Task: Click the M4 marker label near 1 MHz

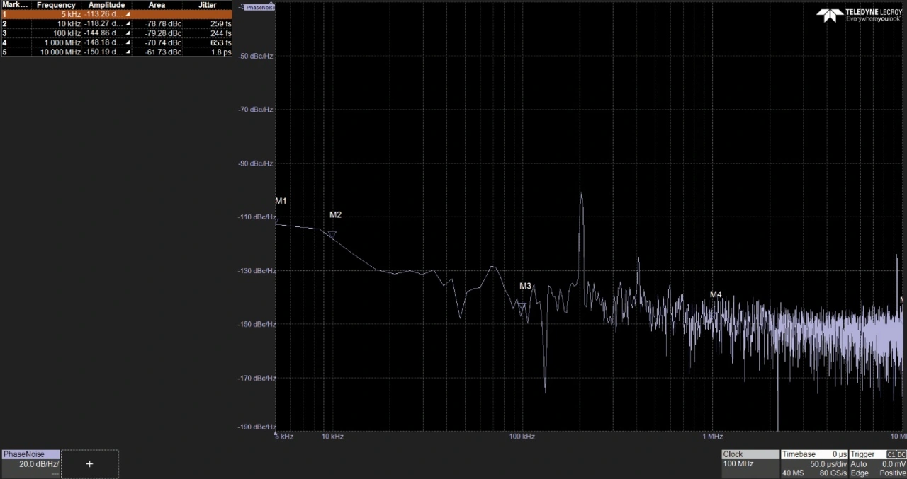Action: click(716, 294)
